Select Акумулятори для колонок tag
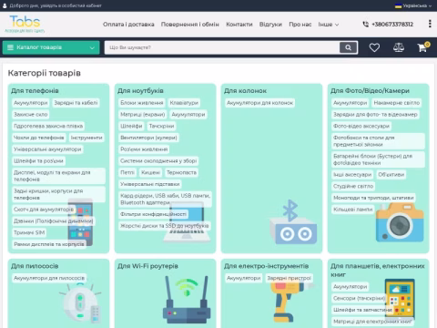The height and width of the screenshot is (328, 437). [260, 103]
